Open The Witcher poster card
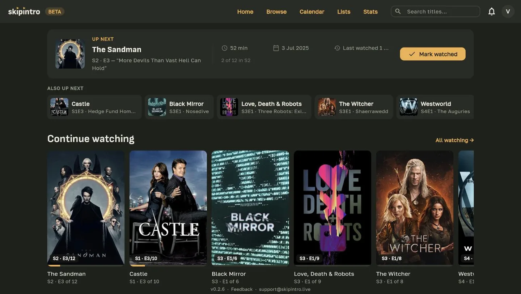521x294 pixels. [x=415, y=208]
